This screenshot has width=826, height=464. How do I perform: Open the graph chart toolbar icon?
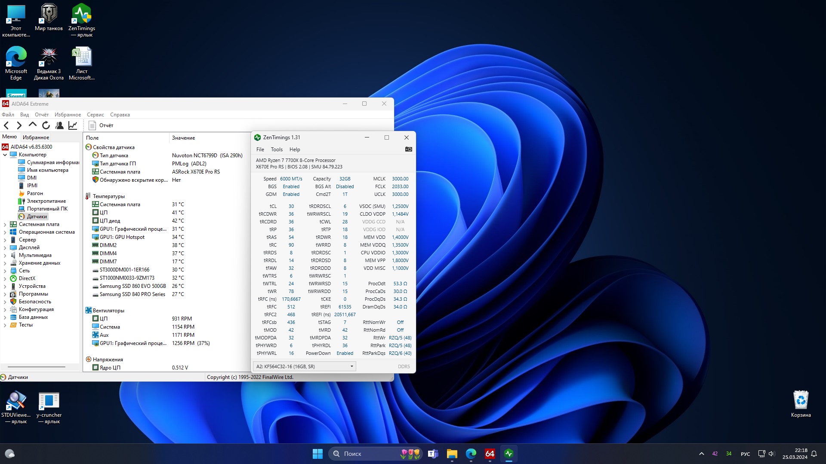(73, 125)
